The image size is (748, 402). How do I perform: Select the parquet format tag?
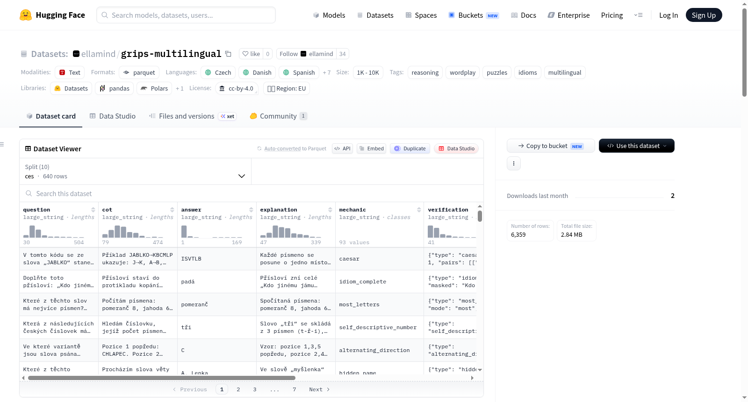(x=139, y=72)
